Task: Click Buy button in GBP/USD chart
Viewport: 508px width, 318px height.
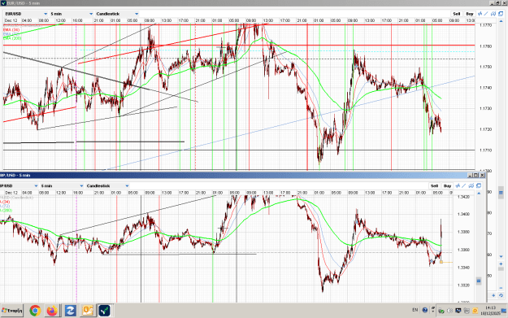Action: (447, 186)
